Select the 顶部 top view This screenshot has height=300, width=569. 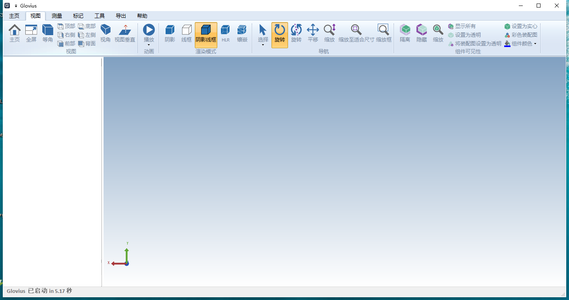[x=66, y=26]
